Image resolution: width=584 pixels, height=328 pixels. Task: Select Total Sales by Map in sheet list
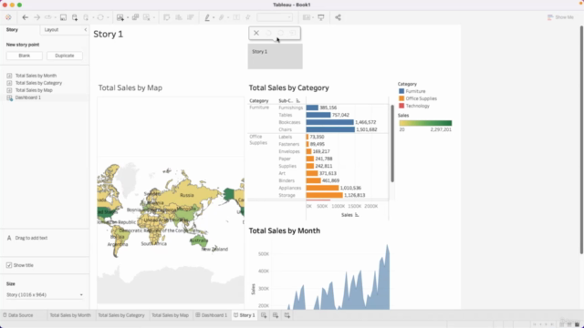pyautogui.click(x=34, y=90)
